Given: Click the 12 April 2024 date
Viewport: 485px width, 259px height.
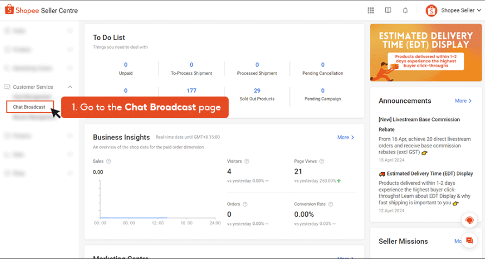Looking at the screenshot, I should coord(391,211).
